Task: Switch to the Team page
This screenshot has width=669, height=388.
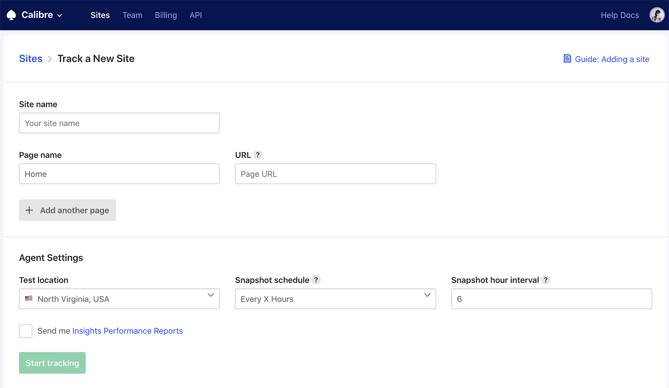Action: click(132, 15)
